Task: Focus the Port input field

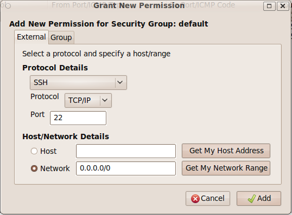Action: 78,118
